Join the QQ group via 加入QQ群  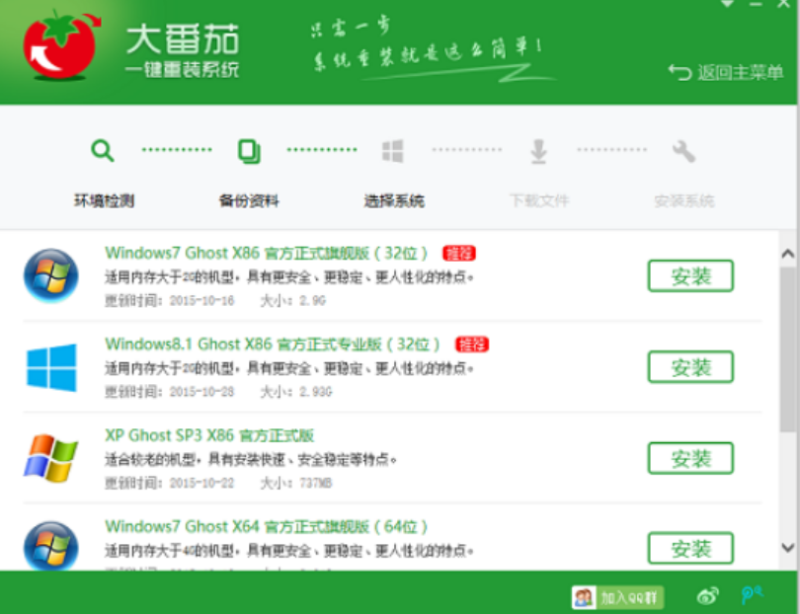618,597
